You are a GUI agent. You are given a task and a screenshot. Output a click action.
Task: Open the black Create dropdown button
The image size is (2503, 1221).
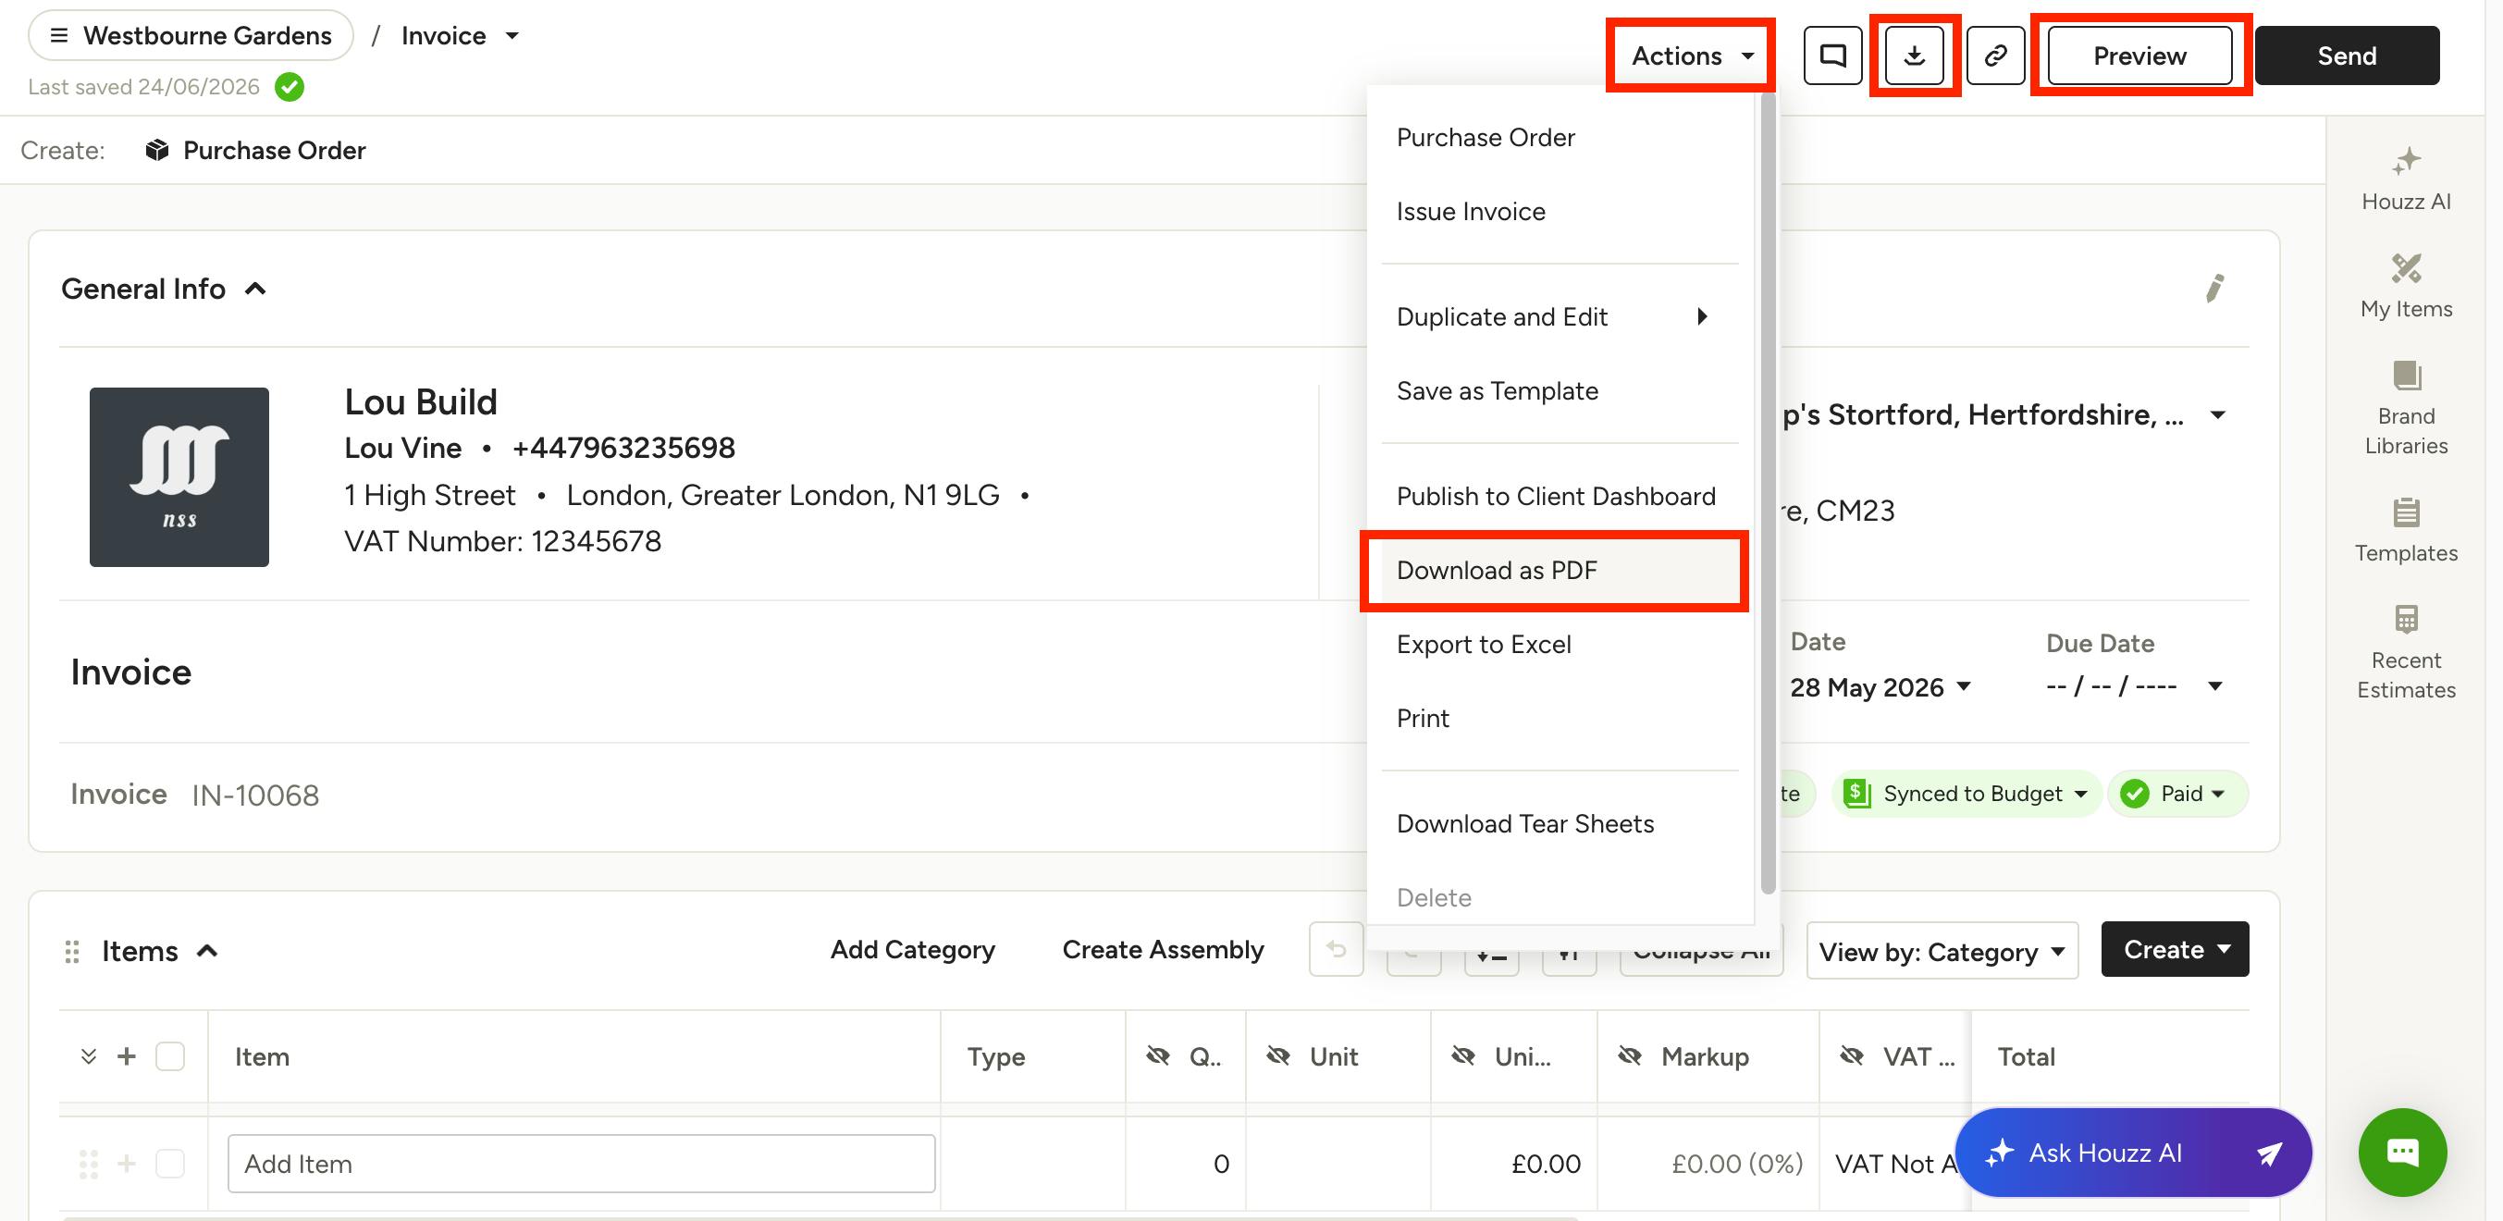pos(2175,949)
